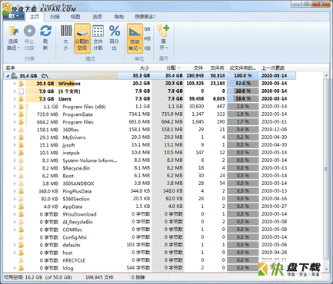Click the $Recycle.Bin folder icon
This screenshot has height=284, width=333.
tap(21, 168)
